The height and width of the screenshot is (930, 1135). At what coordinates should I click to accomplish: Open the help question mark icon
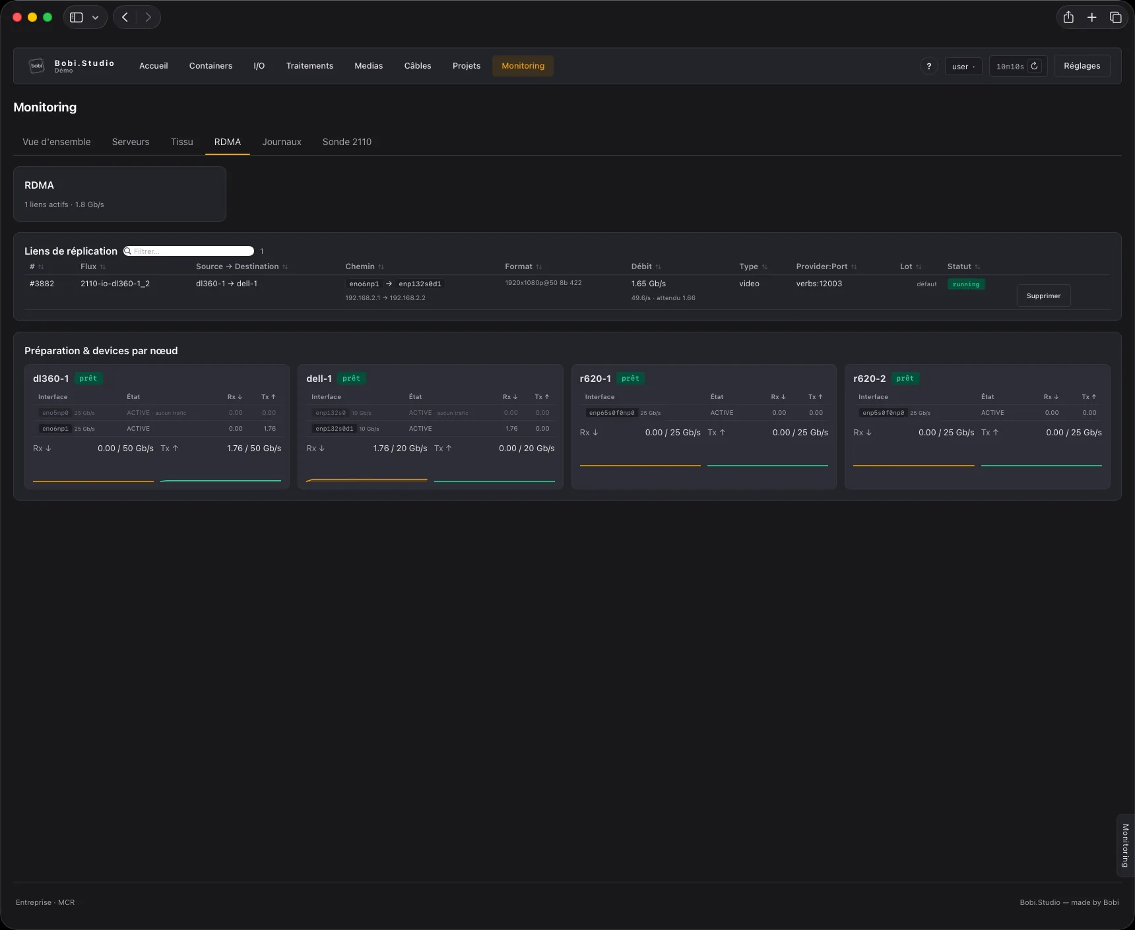point(929,66)
